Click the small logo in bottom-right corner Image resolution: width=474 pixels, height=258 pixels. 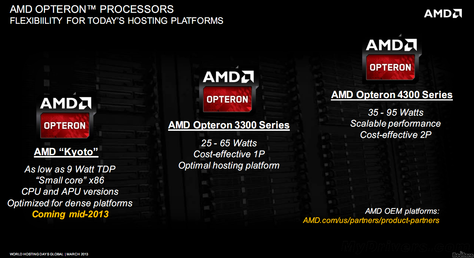coord(463,255)
